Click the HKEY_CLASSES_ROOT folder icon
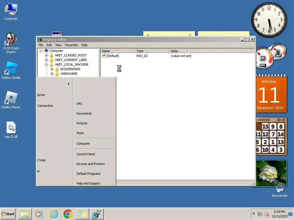The width and height of the screenshot is (294, 220). (52, 55)
